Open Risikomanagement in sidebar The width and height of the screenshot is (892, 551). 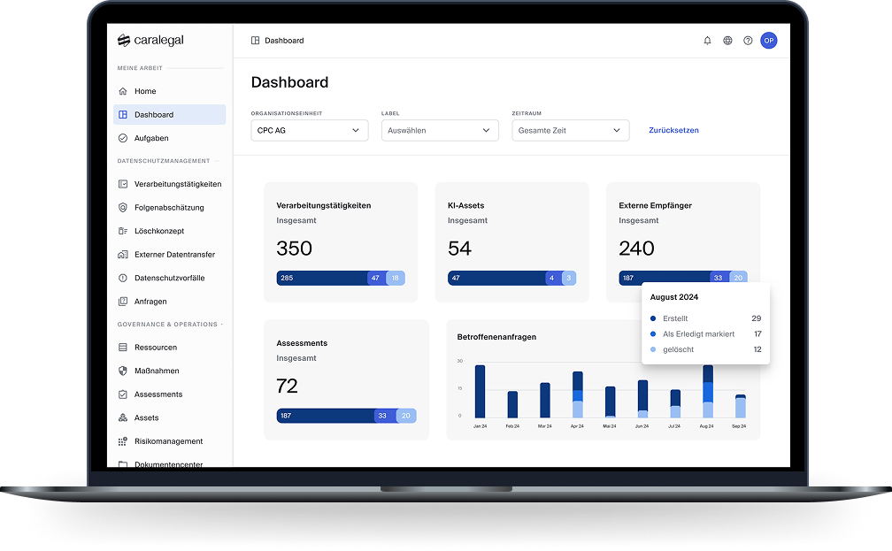pos(170,441)
